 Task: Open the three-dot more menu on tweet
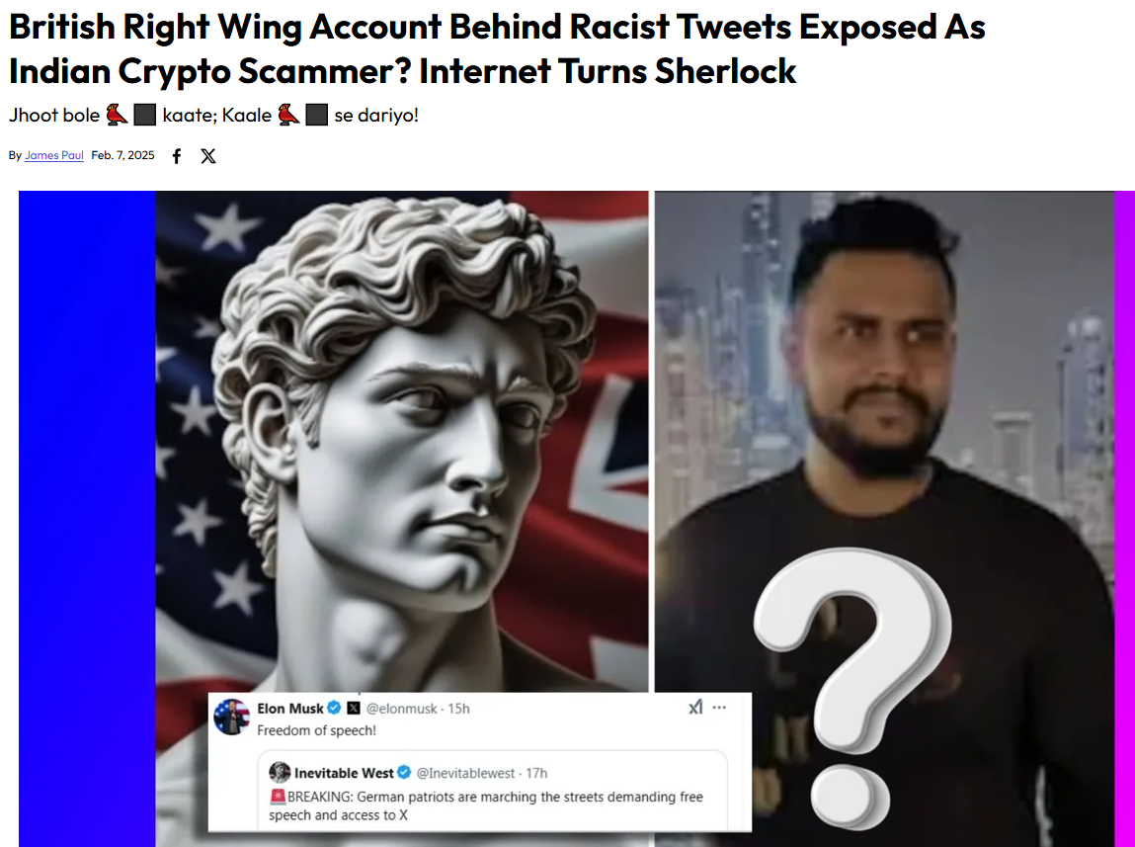coord(719,708)
